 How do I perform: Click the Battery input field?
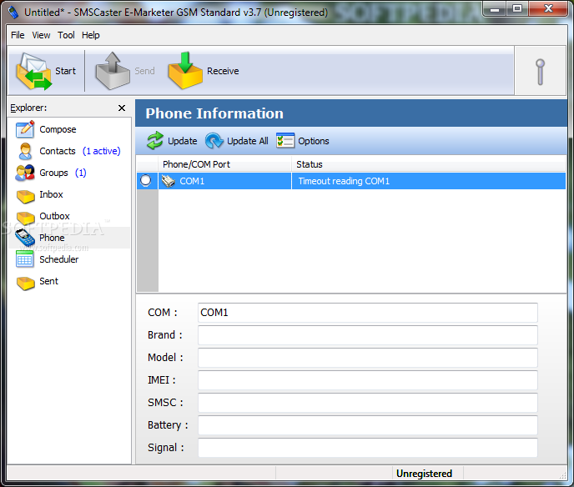click(368, 425)
